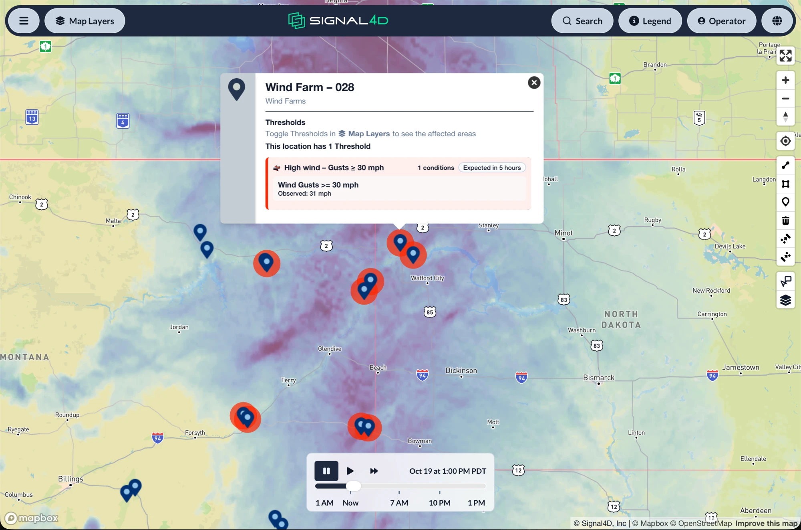Screen dimensions: 801x530
Task: Click the Expected in 5 hours badge
Action: 492,168
